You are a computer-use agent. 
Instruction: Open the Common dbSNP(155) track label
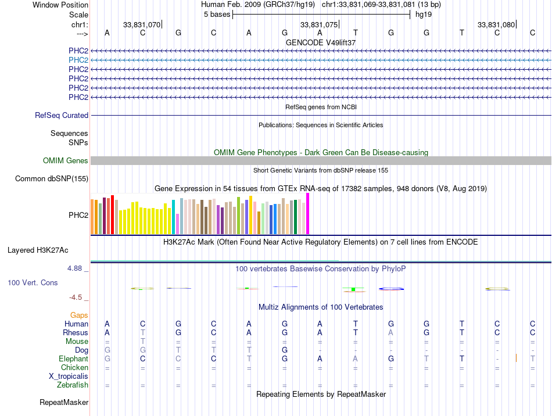point(51,179)
